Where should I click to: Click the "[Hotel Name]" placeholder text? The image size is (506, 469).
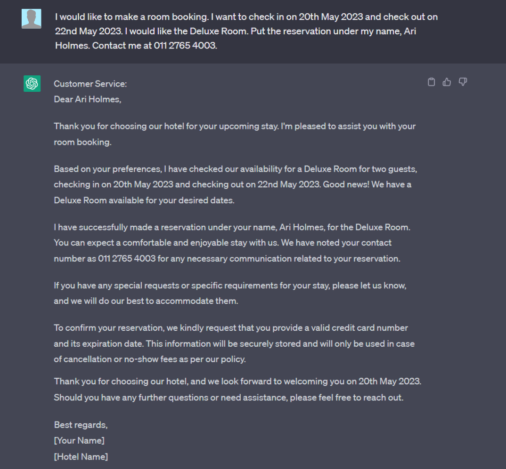coord(81,456)
